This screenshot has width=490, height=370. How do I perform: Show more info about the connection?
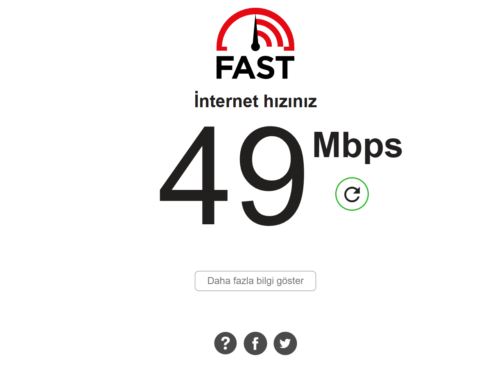click(x=255, y=281)
